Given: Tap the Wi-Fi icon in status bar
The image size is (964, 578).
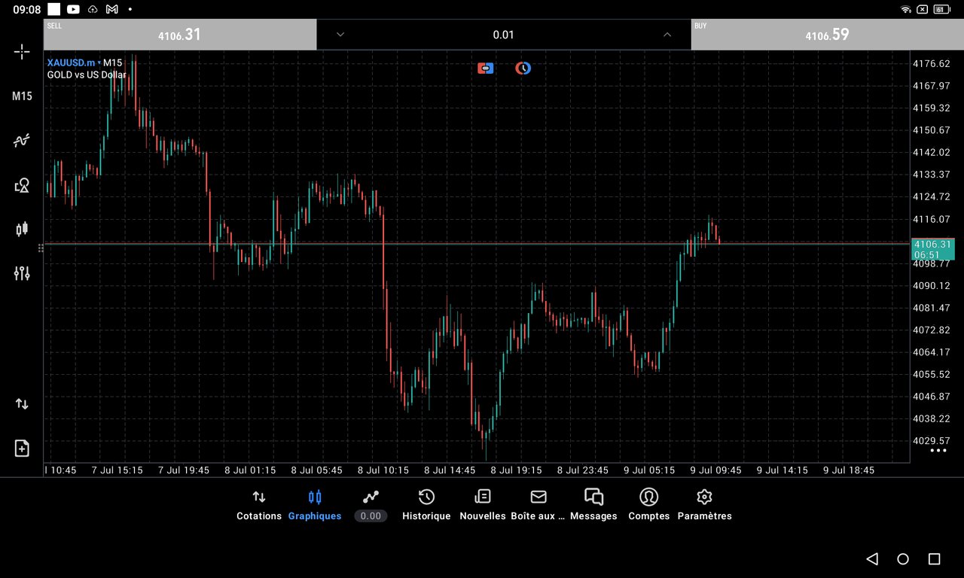Looking at the screenshot, I should 906,9.
